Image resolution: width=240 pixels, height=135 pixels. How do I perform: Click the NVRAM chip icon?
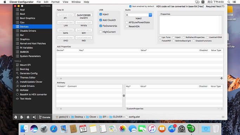pos(17,90)
